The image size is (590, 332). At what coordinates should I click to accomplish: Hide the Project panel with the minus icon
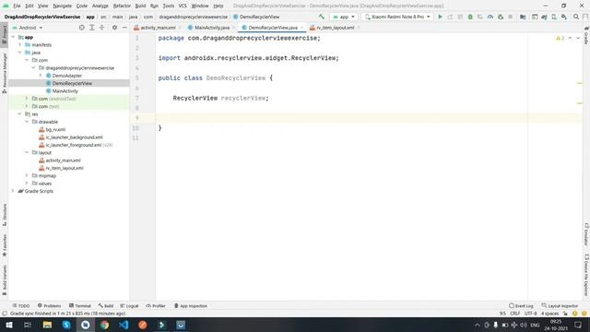(124, 28)
